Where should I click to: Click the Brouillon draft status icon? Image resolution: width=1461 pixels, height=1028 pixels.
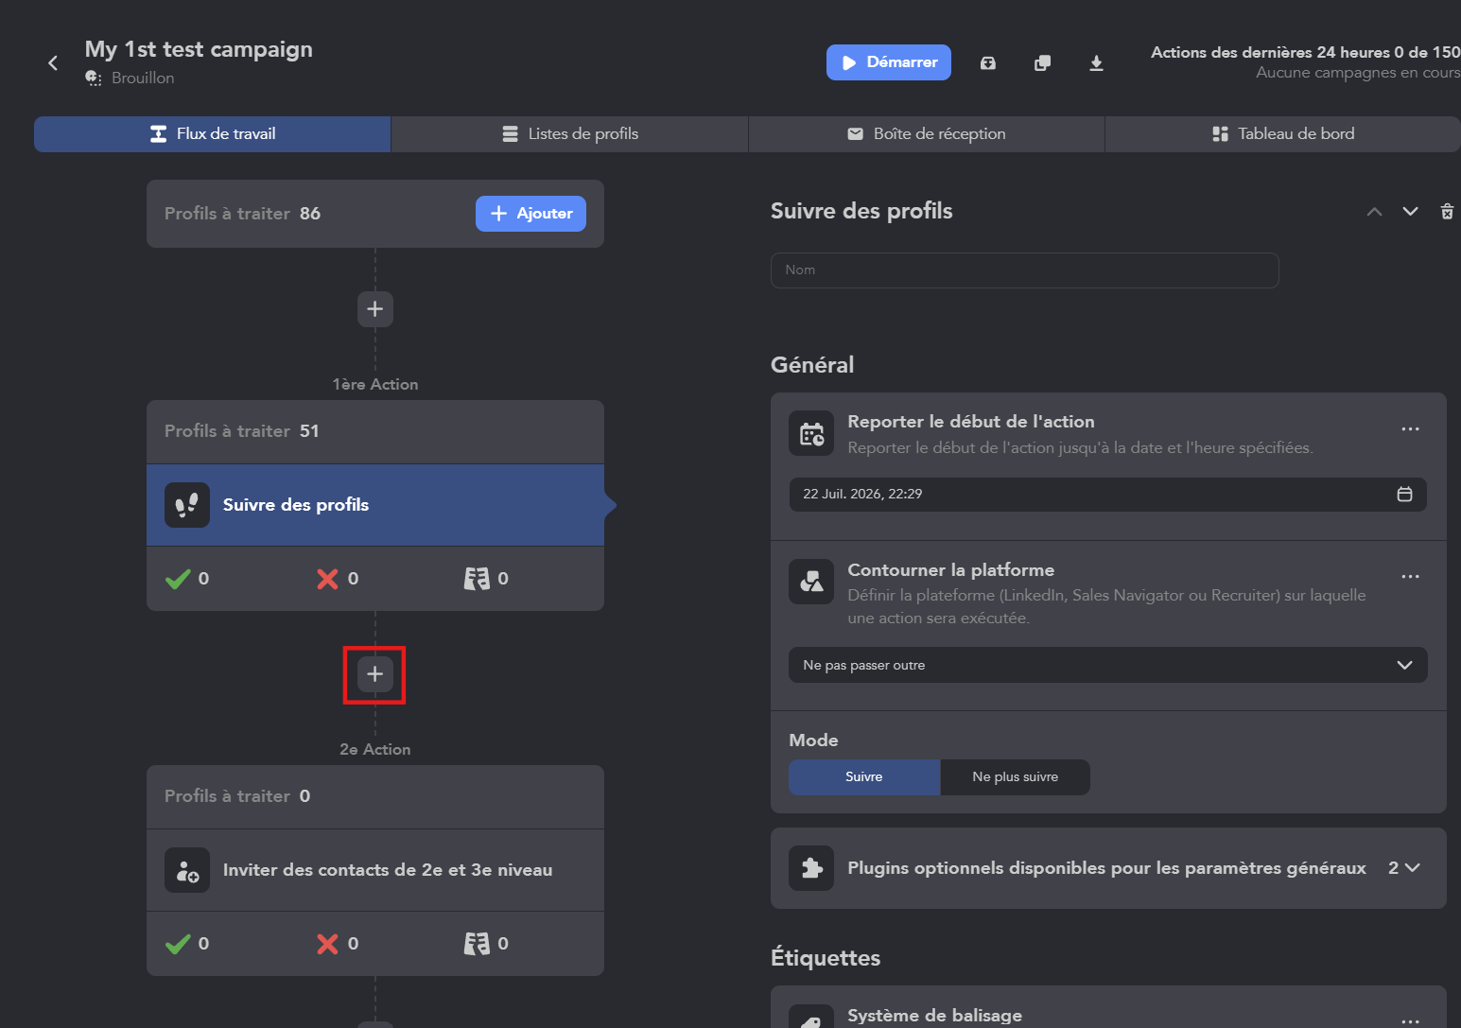(x=94, y=78)
